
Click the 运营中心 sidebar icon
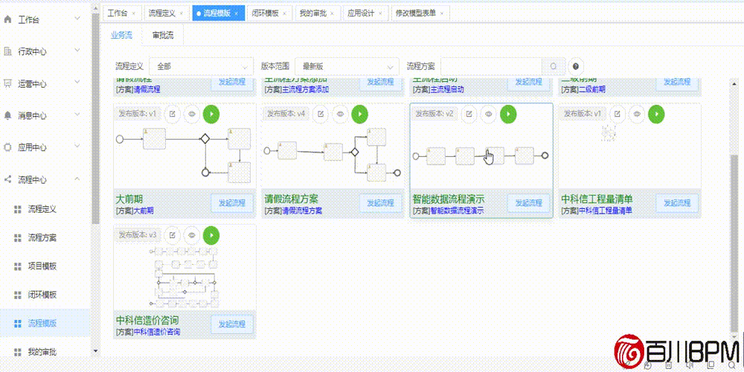coord(7,83)
